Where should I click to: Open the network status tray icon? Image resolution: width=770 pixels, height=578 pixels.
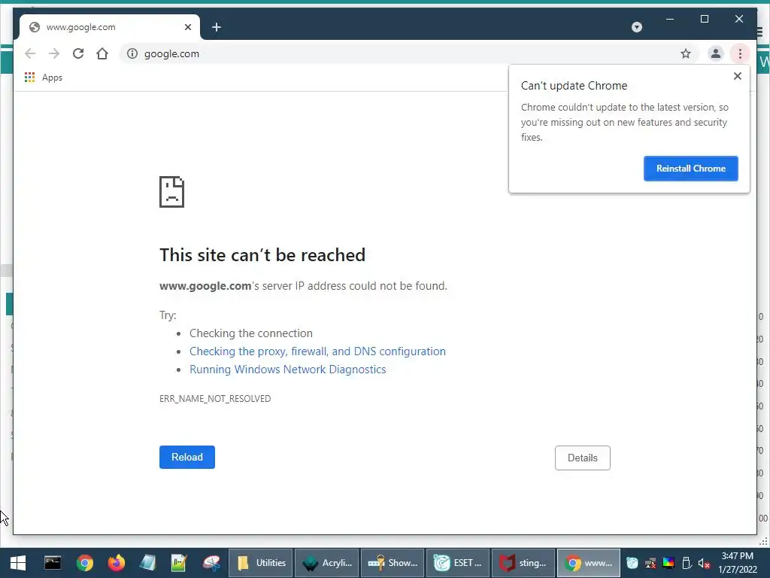pyautogui.click(x=650, y=563)
